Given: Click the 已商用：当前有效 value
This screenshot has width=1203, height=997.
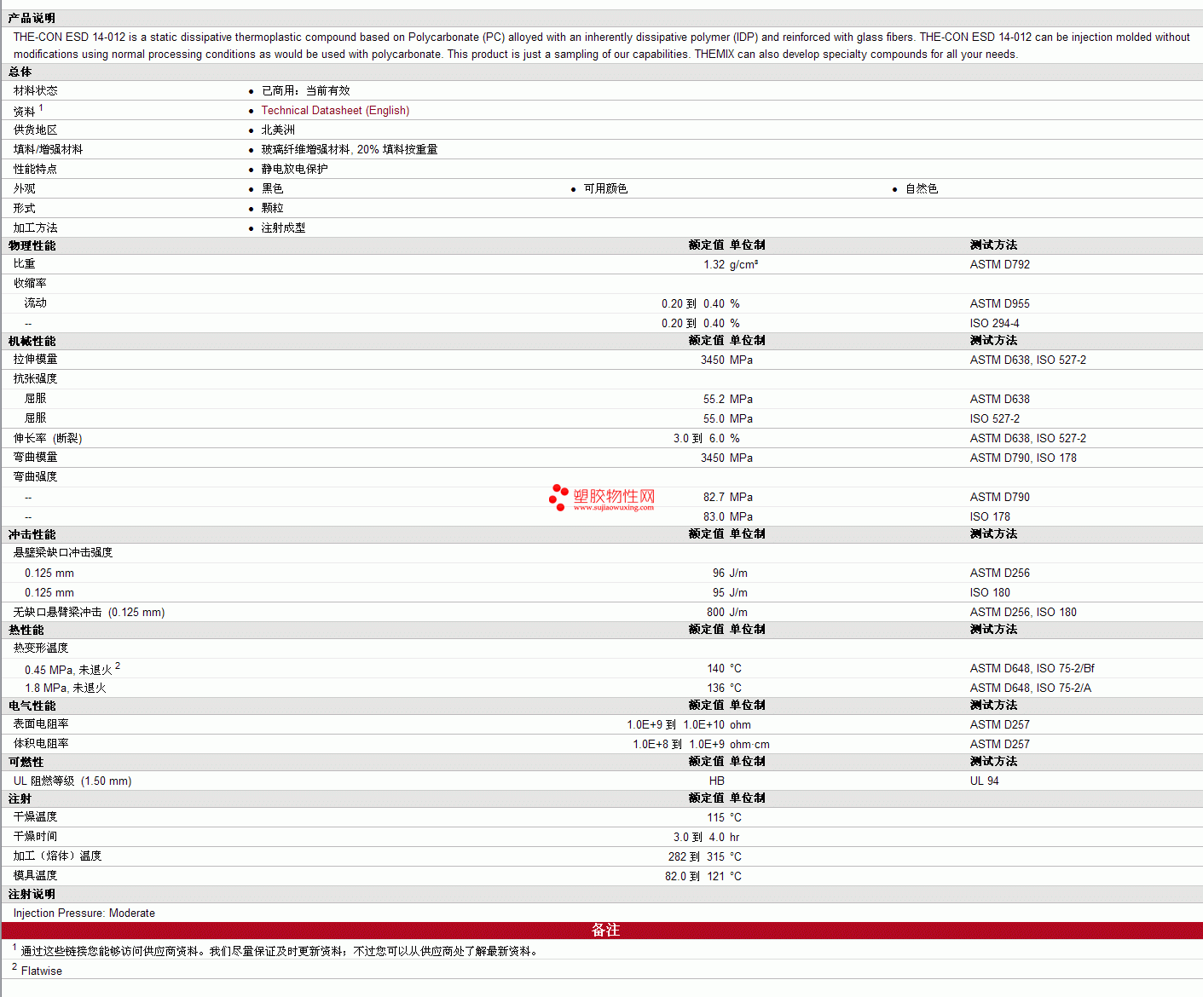Looking at the screenshot, I should coord(306,90).
